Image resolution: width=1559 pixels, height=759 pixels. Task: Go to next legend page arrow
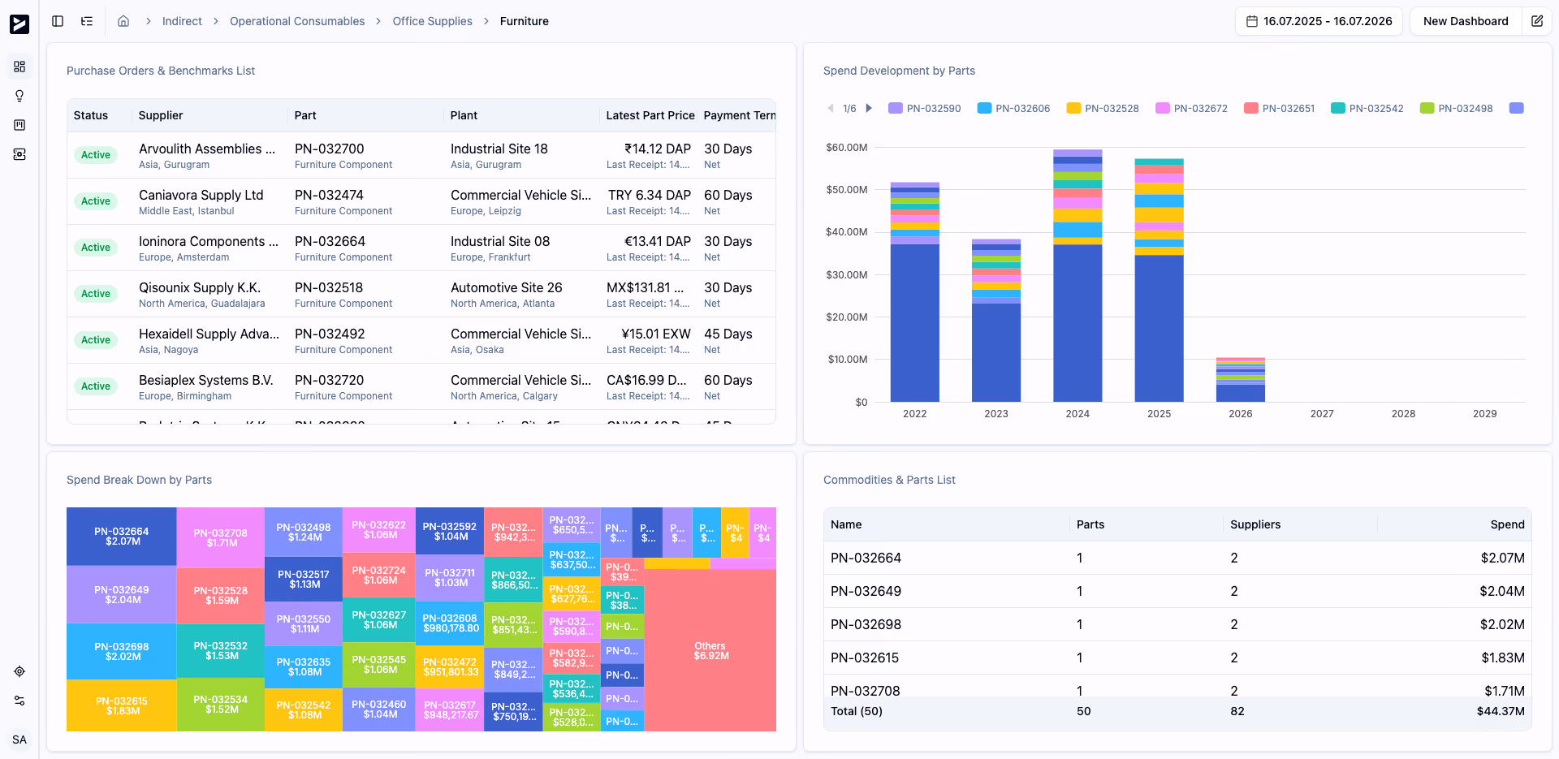pyautogui.click(x=869, y=108)
